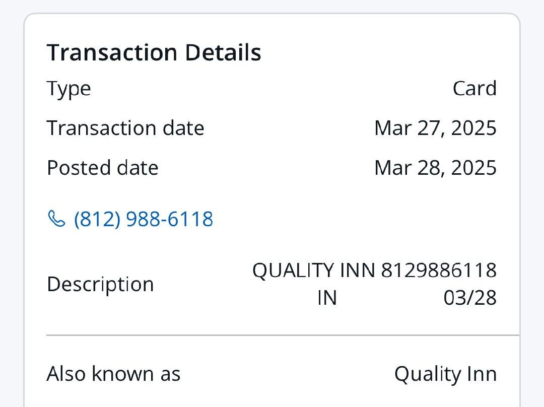Select the Type row label
The width and height of the screenshot is (544, 407).
[x=69, y=89]
